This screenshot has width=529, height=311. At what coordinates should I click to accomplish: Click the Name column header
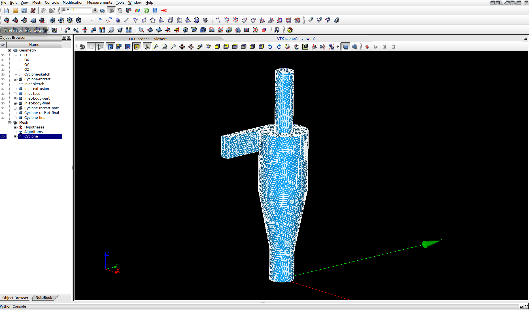click(x=34, y=45)
